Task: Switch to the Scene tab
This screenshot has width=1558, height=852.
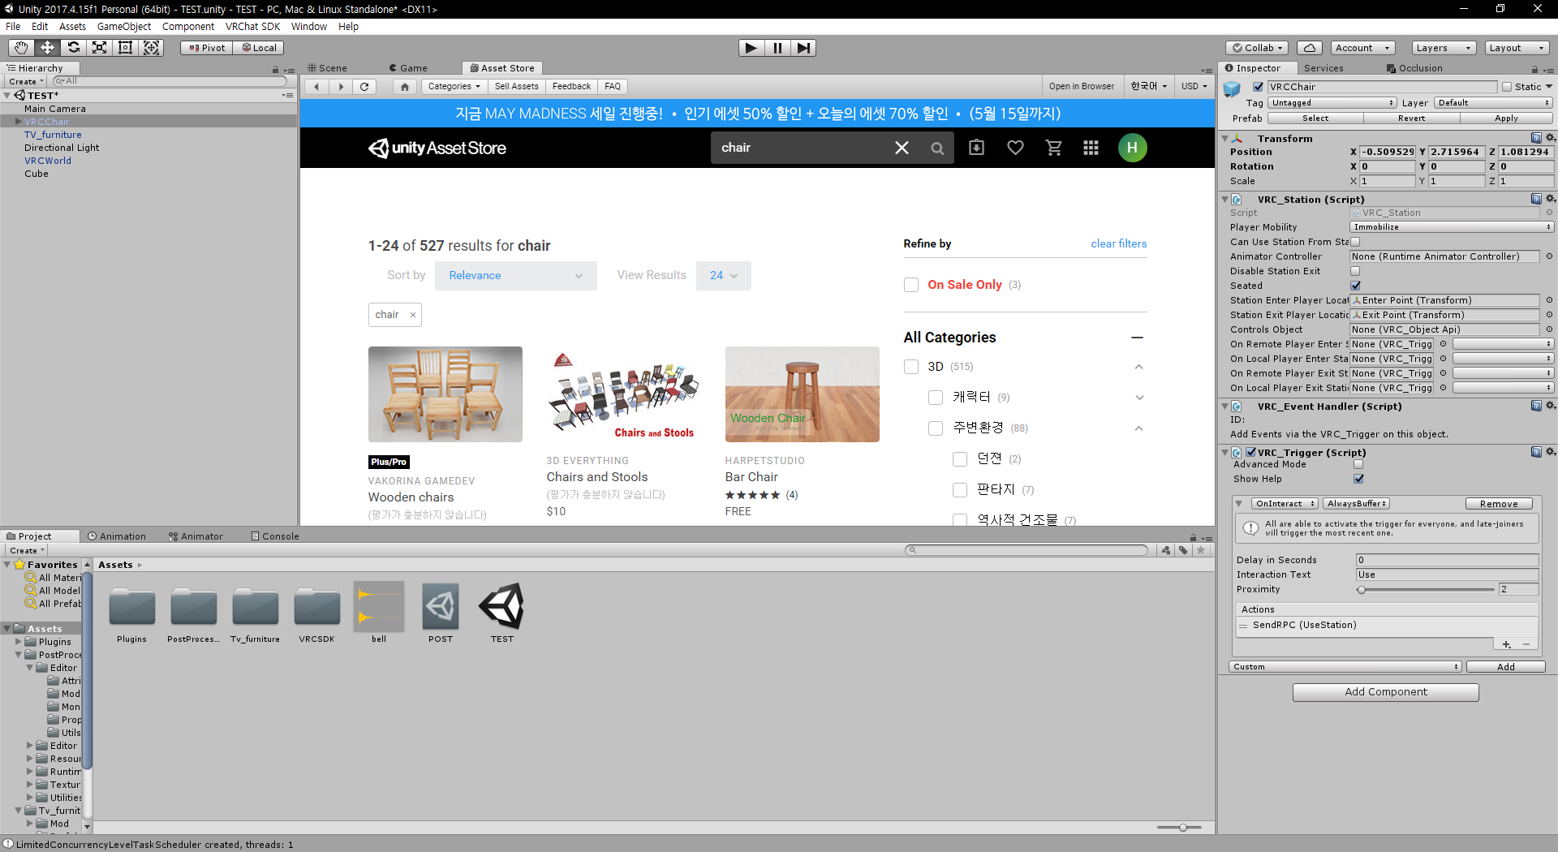Action: [x=327, y=68]
